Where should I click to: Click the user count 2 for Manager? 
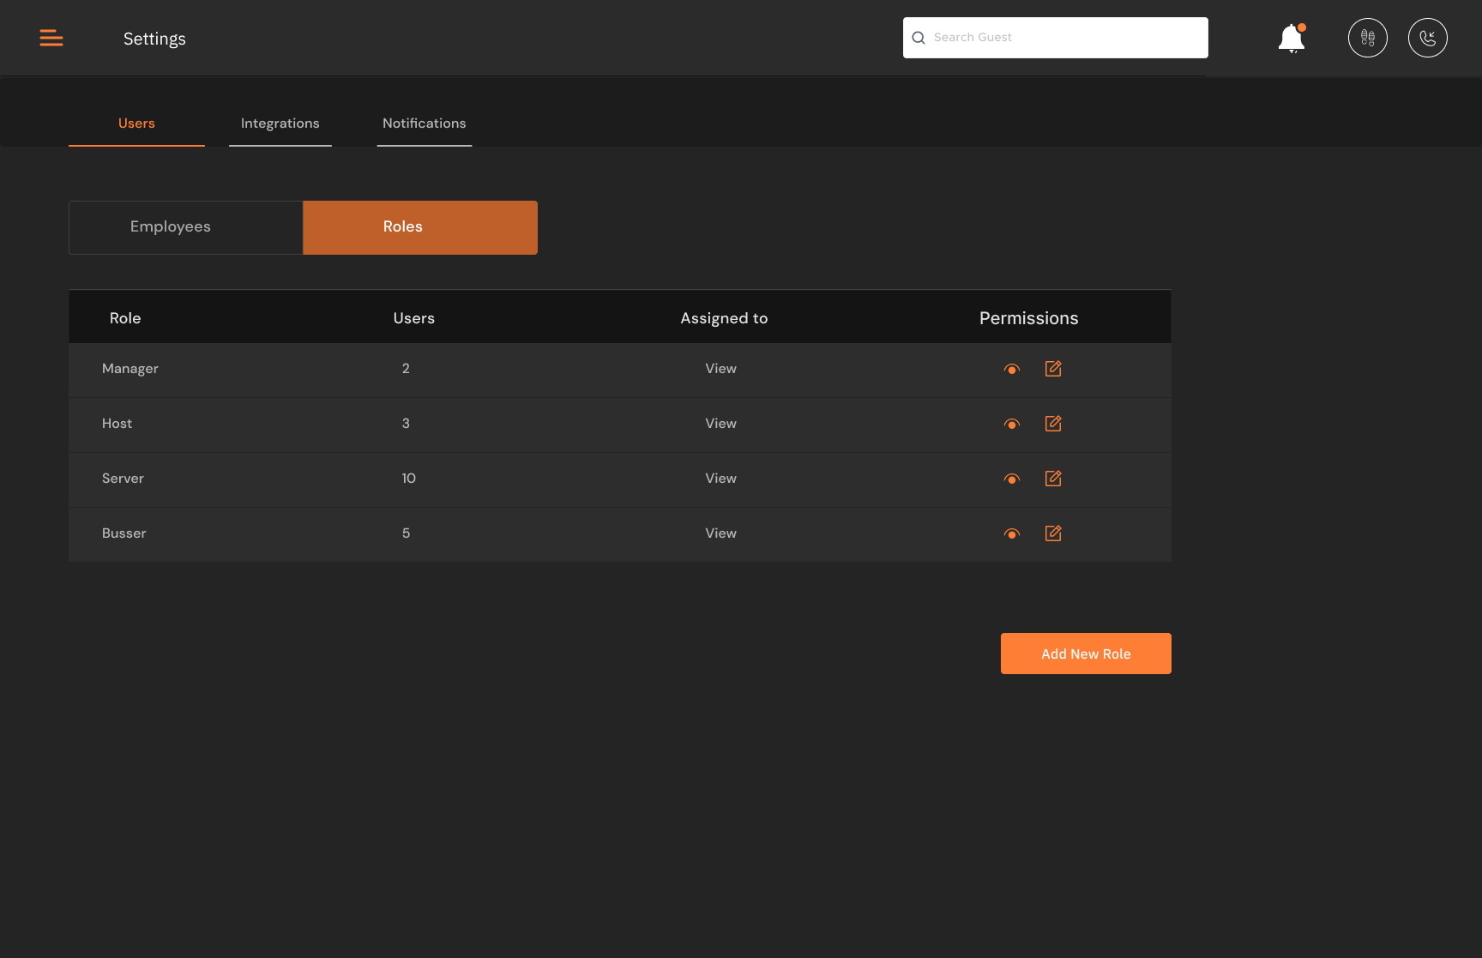(407, 369)
